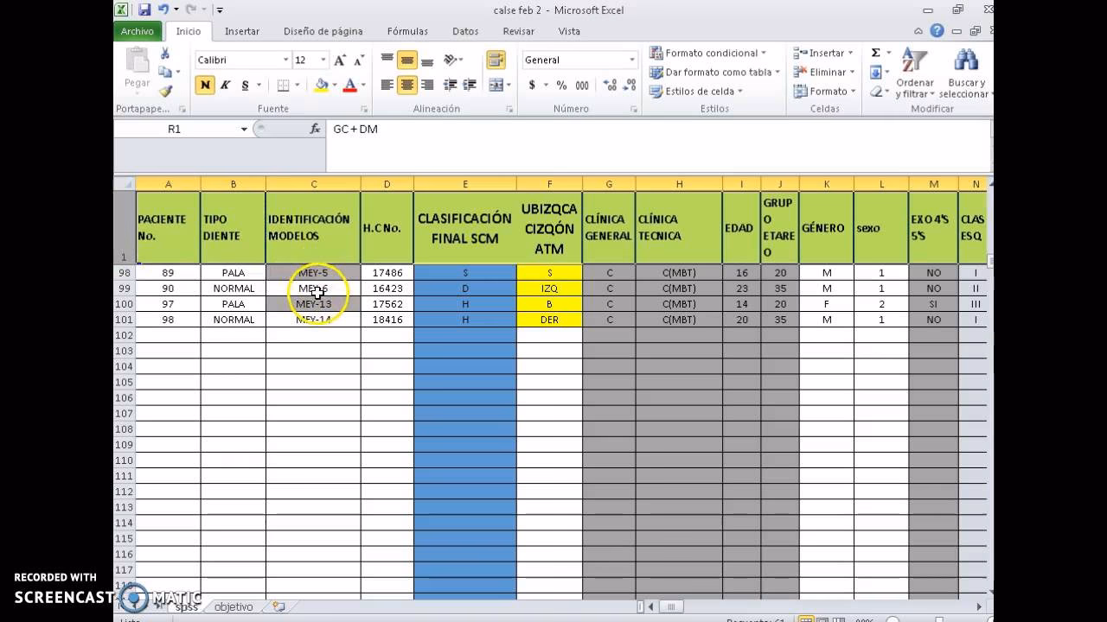Open the font size 12 dropdown
This screenshot has height=622, width=1107.
click(323, 60)
